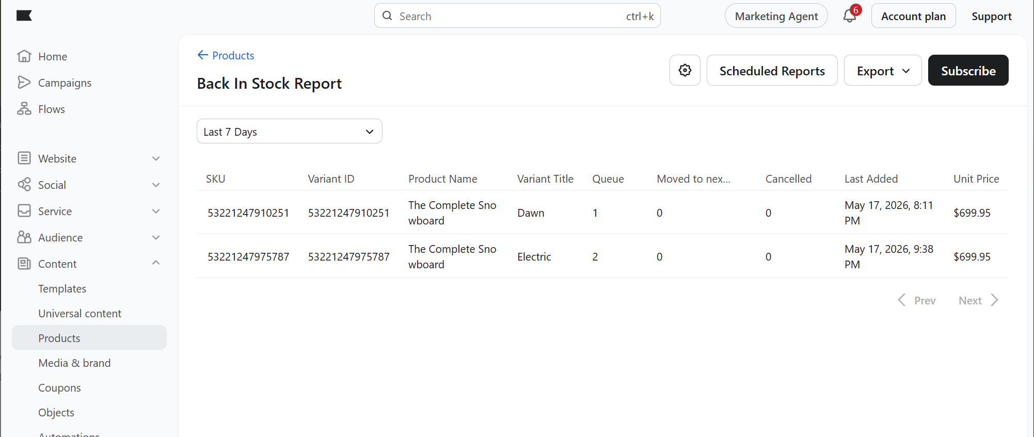The height and width of the screenshot is (437, 1034).
Task: Open Templates under Content
Action: click(x=62, y=288)
